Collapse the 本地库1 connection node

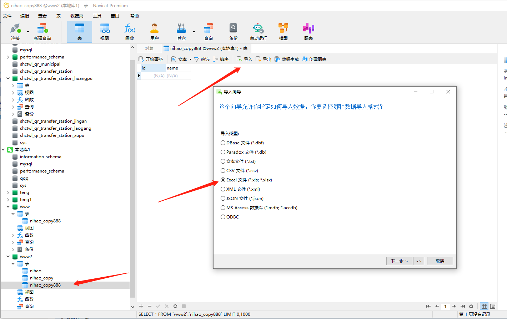pos(3,150)
